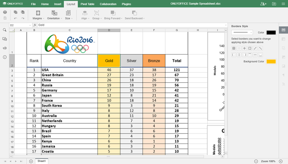Apply inner horizontal border
The image size is (288, 164).
click(255, 55)
